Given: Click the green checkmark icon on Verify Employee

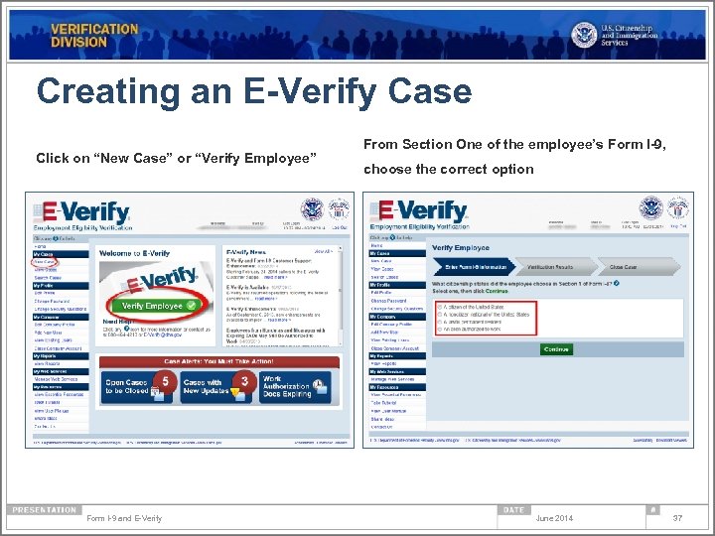Looking at the screenshot, I should (x=191, y=306).
